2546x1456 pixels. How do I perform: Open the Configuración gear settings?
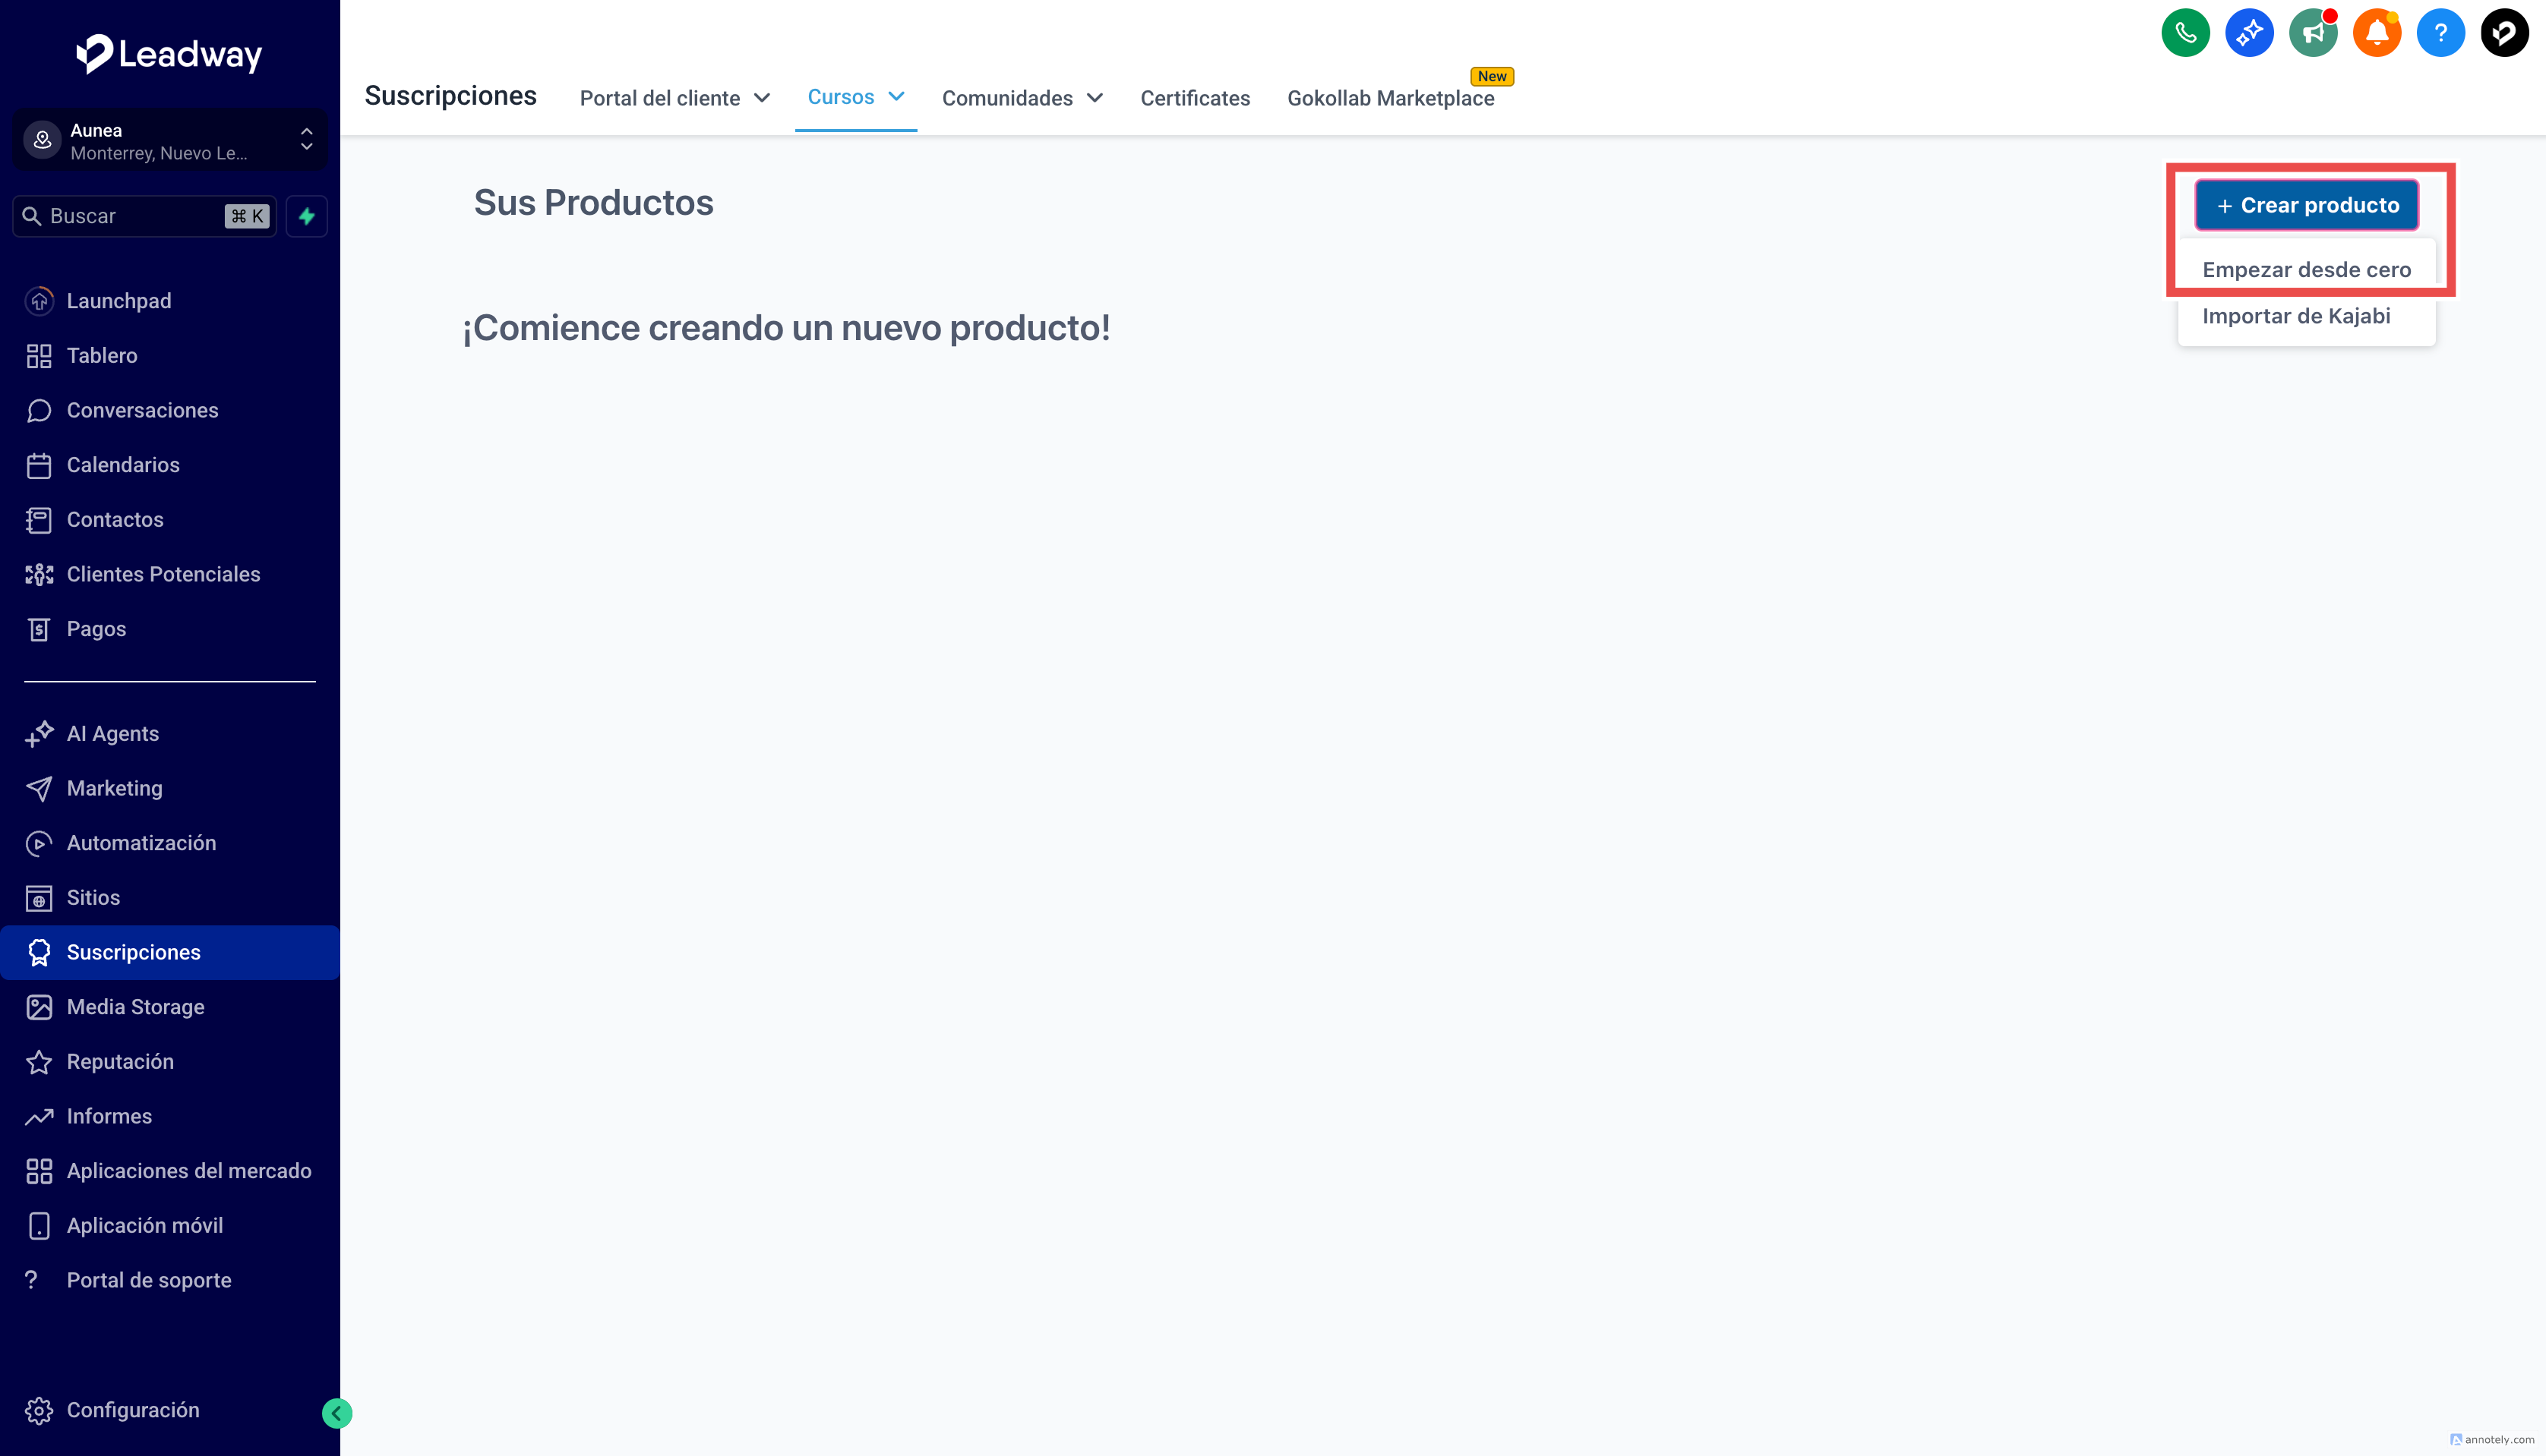pyautogui.click(x=132, y=1410)
